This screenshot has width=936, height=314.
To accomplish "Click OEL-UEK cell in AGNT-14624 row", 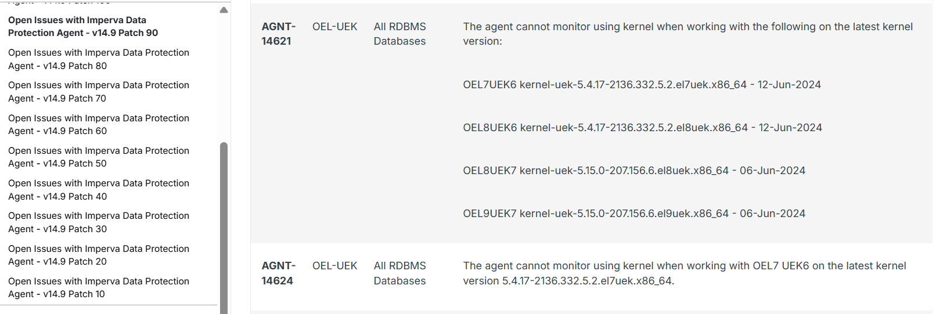I will pyautogui.click(x=334, y=266).
